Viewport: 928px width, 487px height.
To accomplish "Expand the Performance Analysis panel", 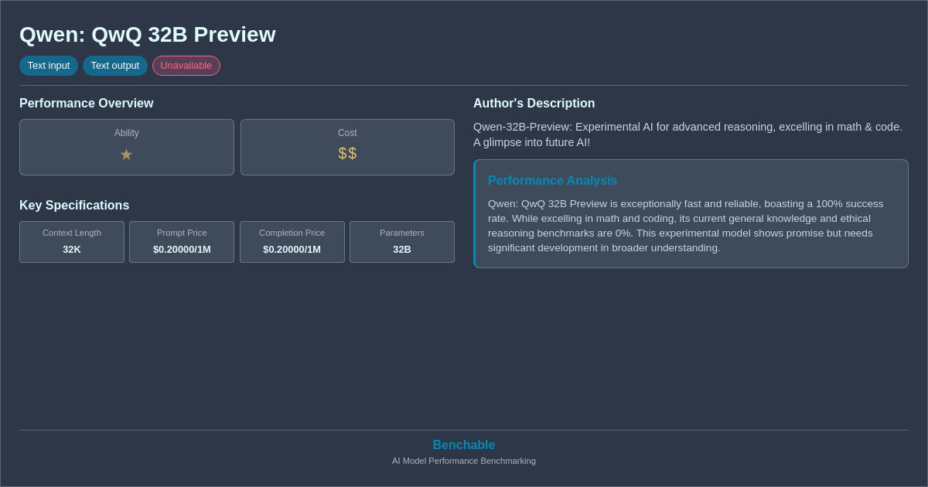I will click(691, 213).
